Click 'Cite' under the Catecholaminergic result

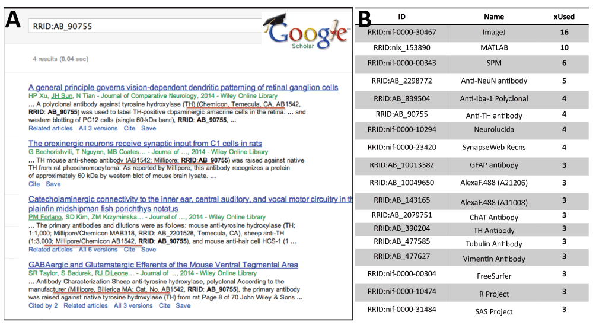[x=129, y=250]
